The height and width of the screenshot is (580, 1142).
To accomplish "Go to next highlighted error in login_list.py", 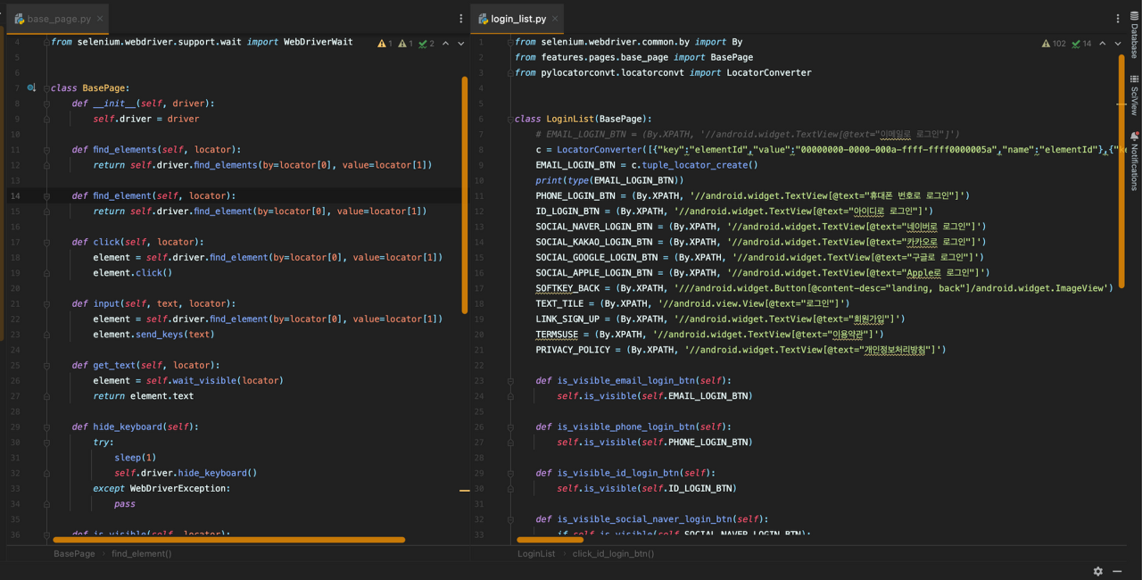I will pos(1118,43).
